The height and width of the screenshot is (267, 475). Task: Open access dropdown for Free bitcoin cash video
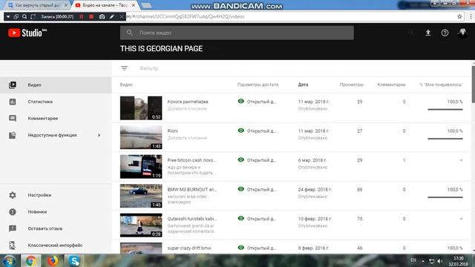pyautogui.click(x=261, y=160)
